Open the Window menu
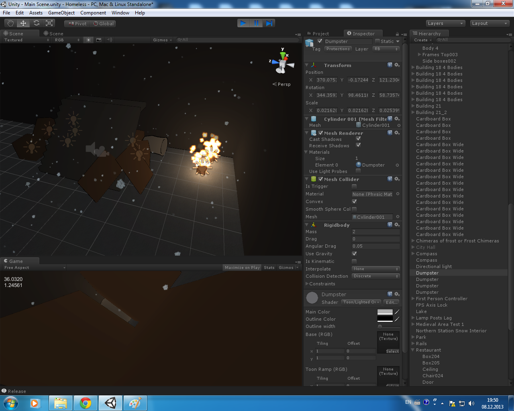514x411 pixels. coord(120,13)
